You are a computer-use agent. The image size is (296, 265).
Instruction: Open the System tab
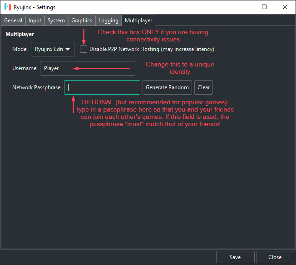click(56, 20)
